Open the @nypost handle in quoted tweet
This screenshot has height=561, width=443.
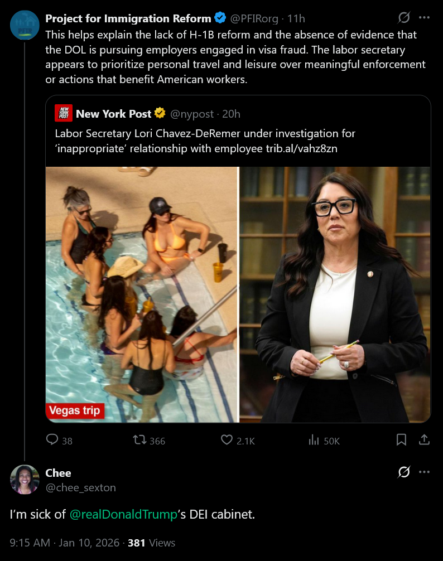click(x=191, y=114)
